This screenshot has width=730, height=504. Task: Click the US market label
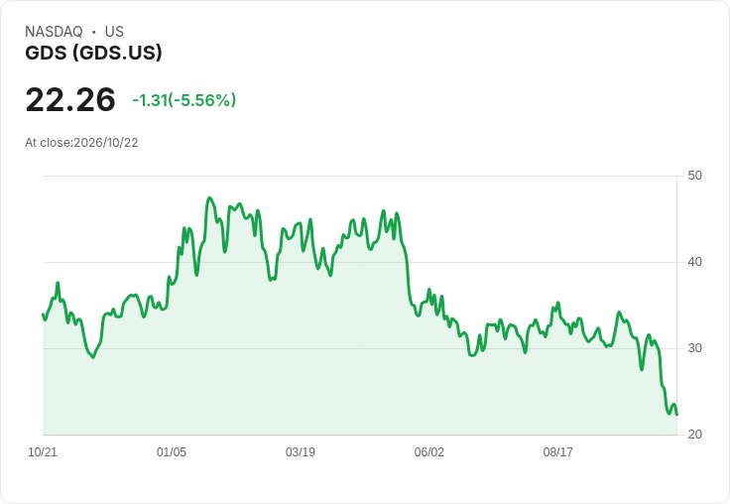point(114,32)
